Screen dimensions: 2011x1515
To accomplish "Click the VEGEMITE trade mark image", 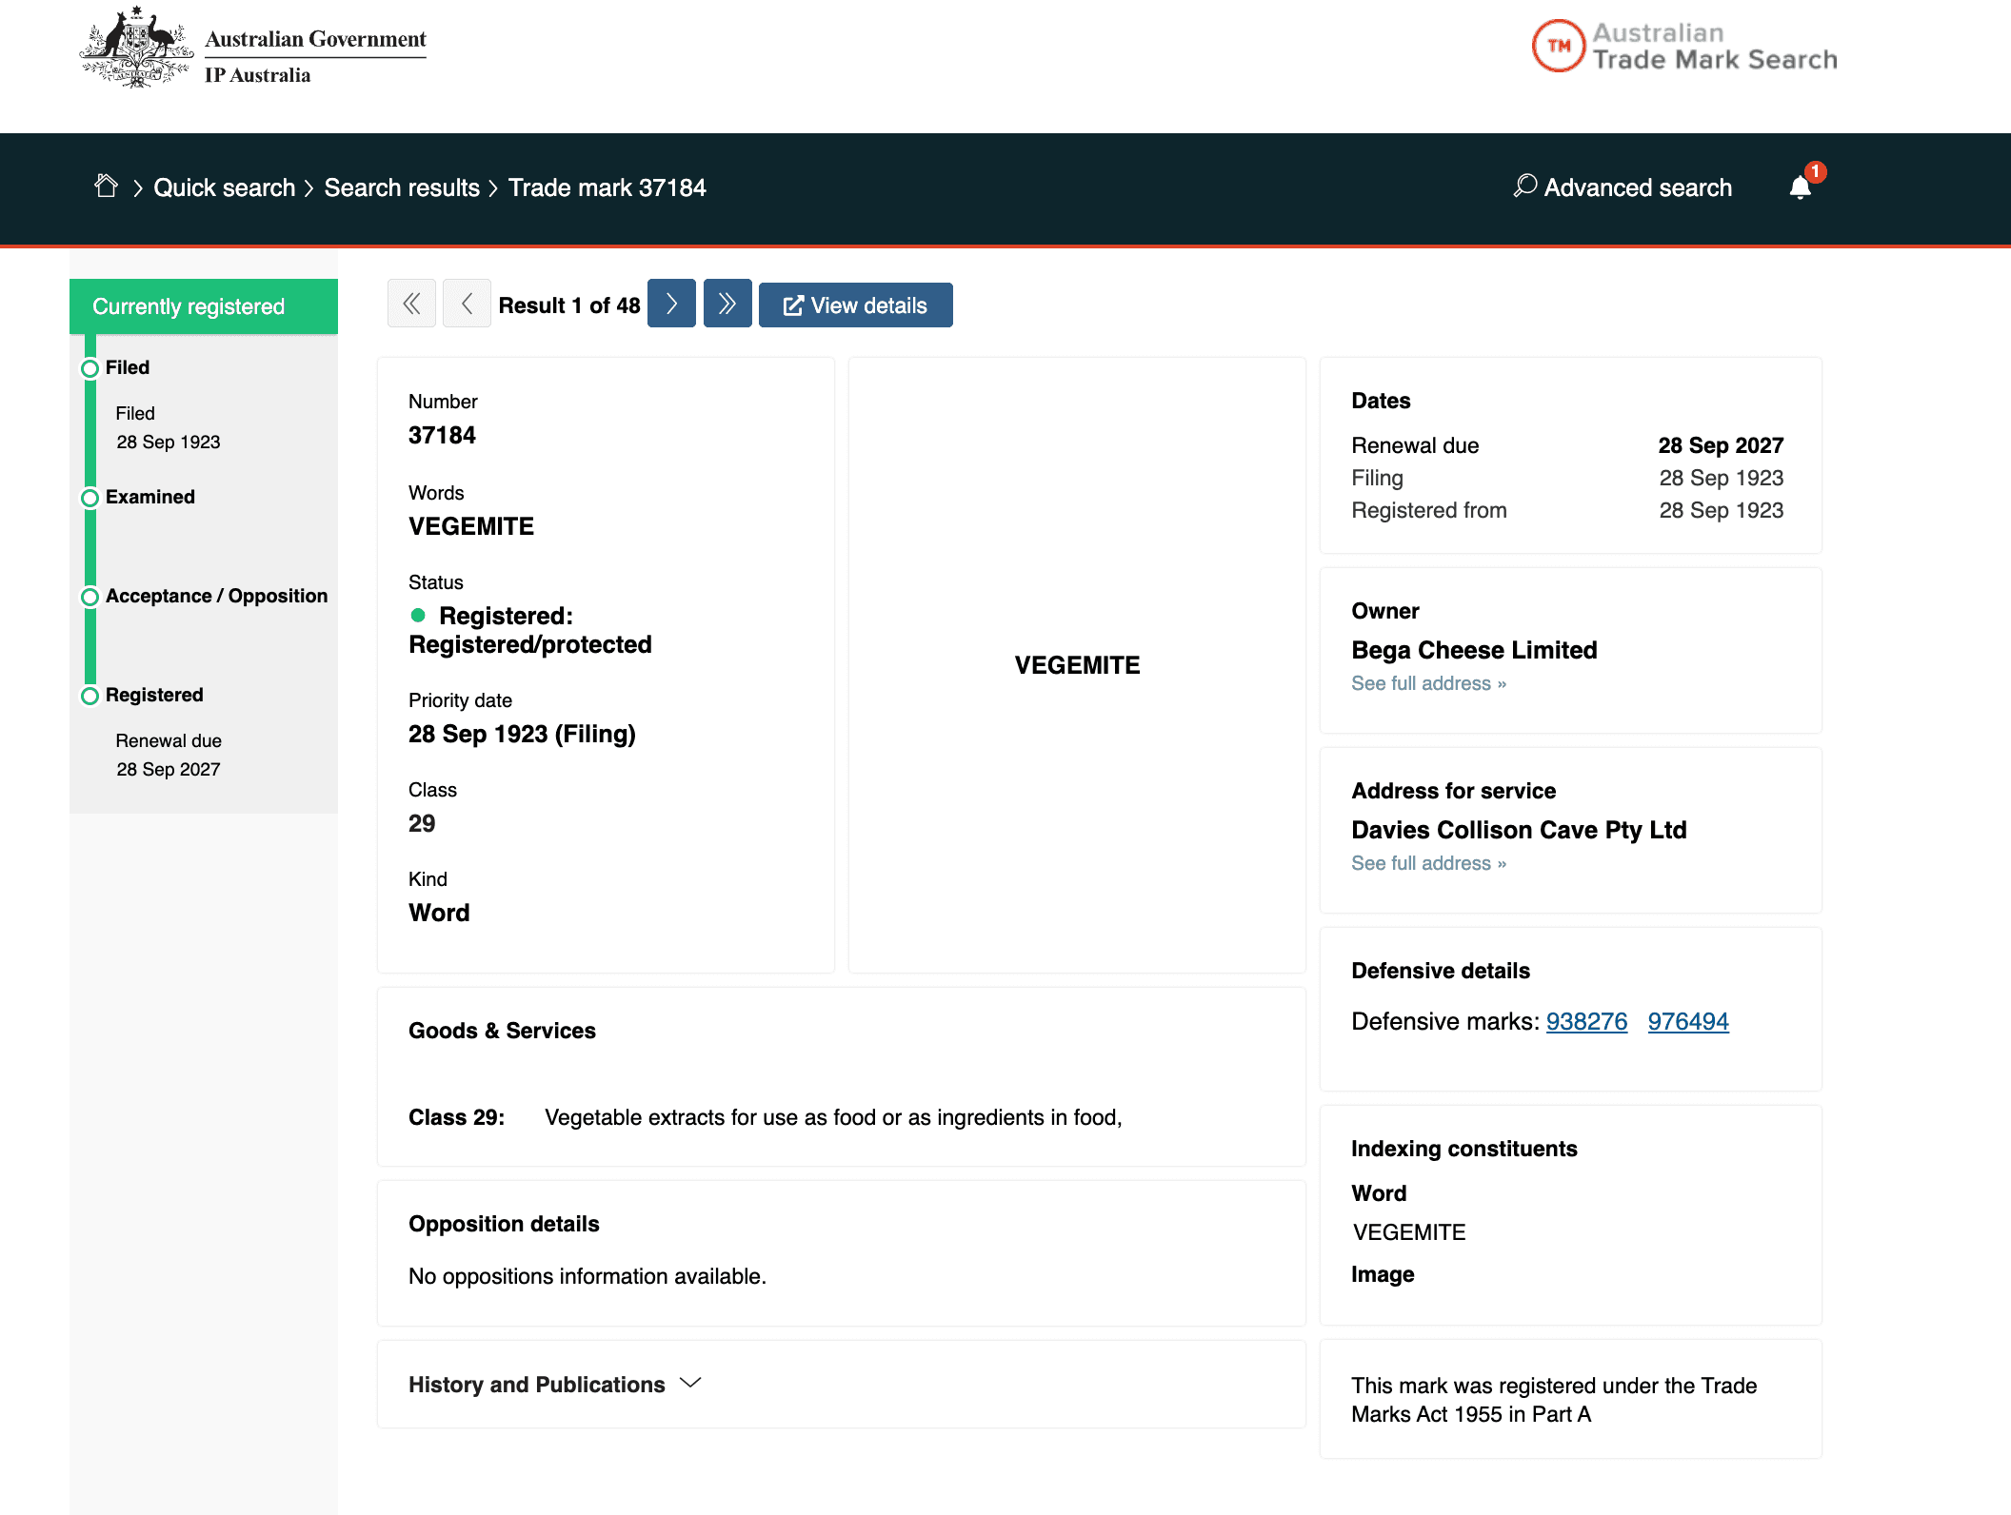I will tap(1077, 665).
